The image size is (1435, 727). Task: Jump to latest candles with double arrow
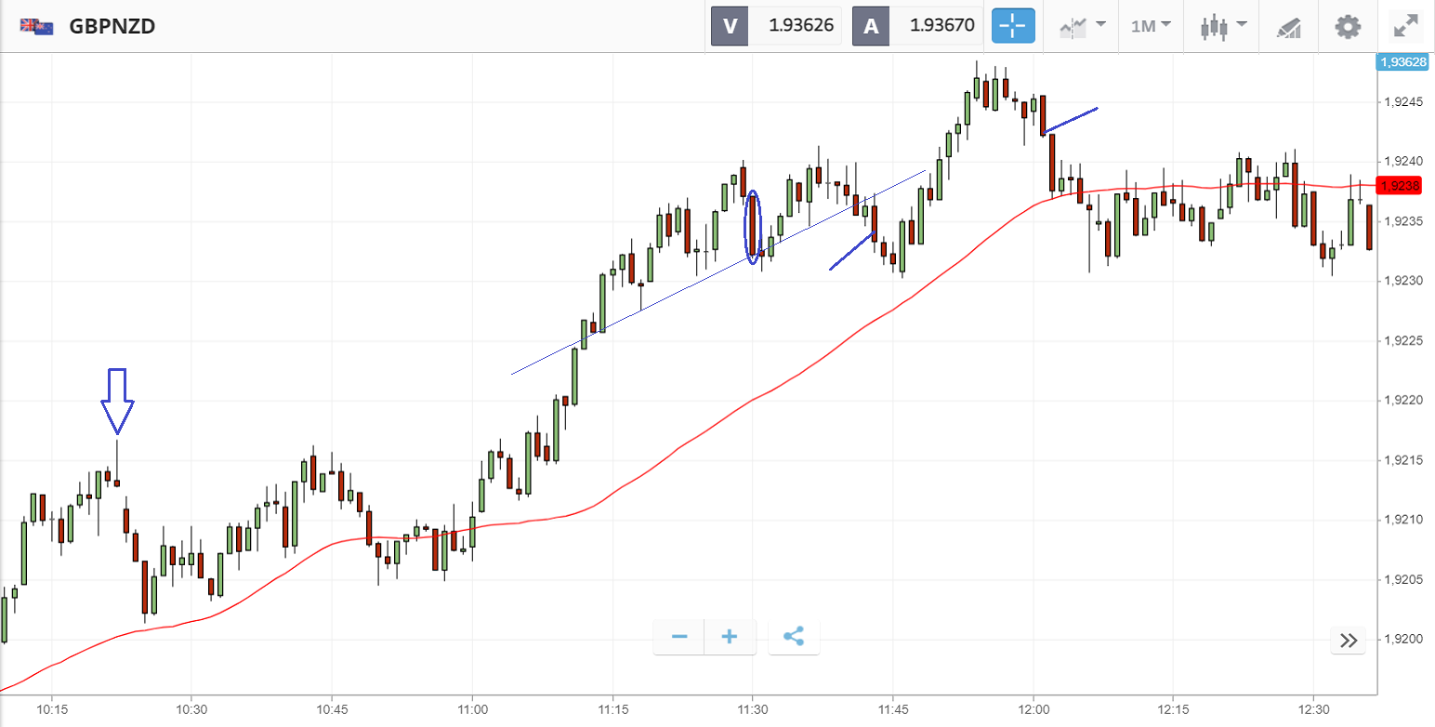[x=1349, y=640]
